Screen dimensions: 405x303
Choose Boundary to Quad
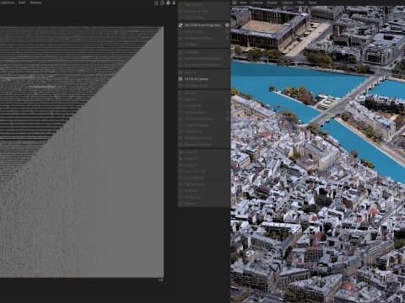[203, 145]
